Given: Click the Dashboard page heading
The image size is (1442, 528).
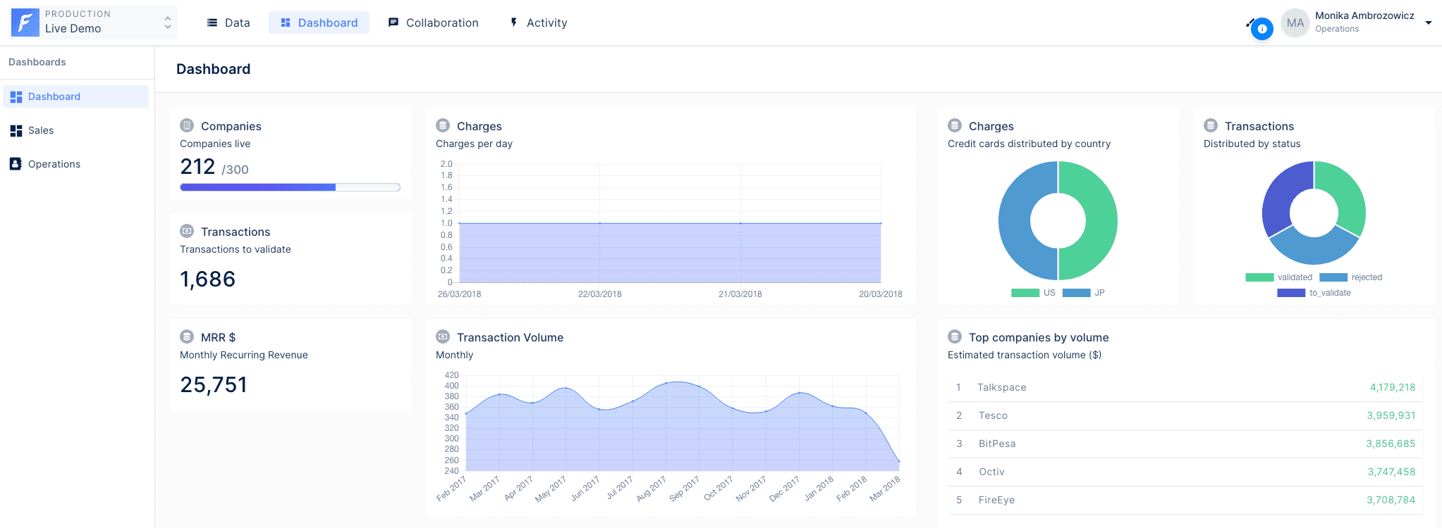Looking at the screenshot, I should (213, 69).
